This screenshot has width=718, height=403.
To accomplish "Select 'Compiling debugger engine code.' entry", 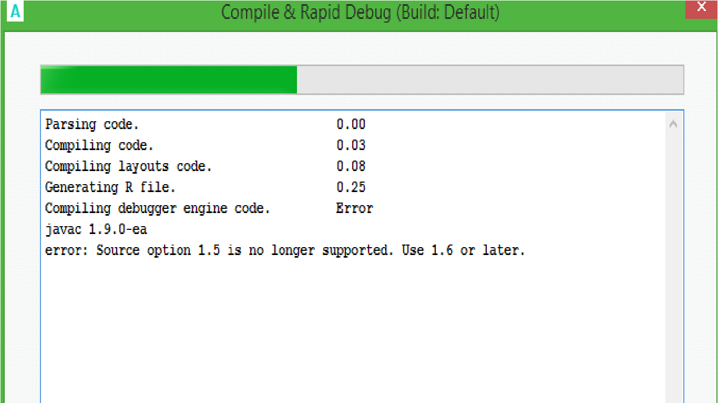I will coord(157,208).
